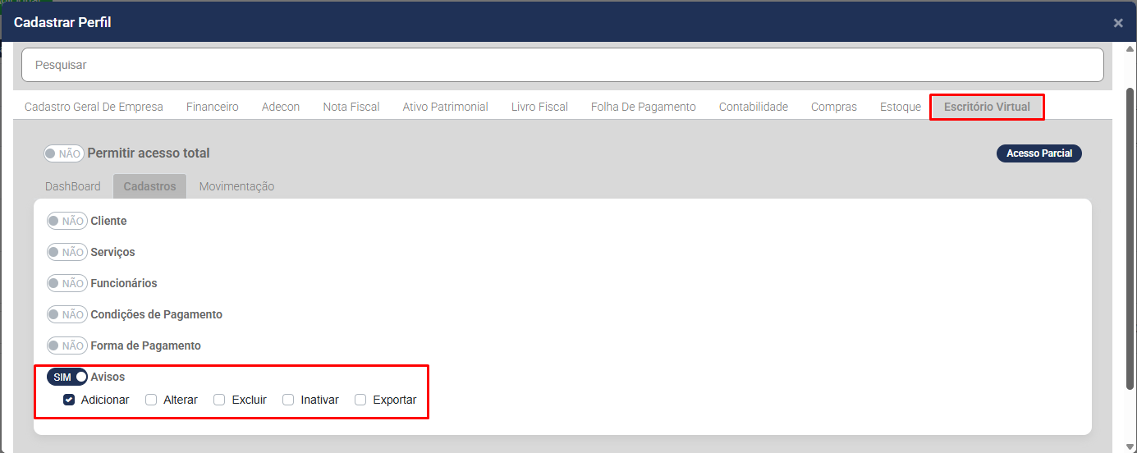This screenshot has height=453, width=1137.
Task: Click the scrollbar up arrow
Action: [x=1130, y=48]
